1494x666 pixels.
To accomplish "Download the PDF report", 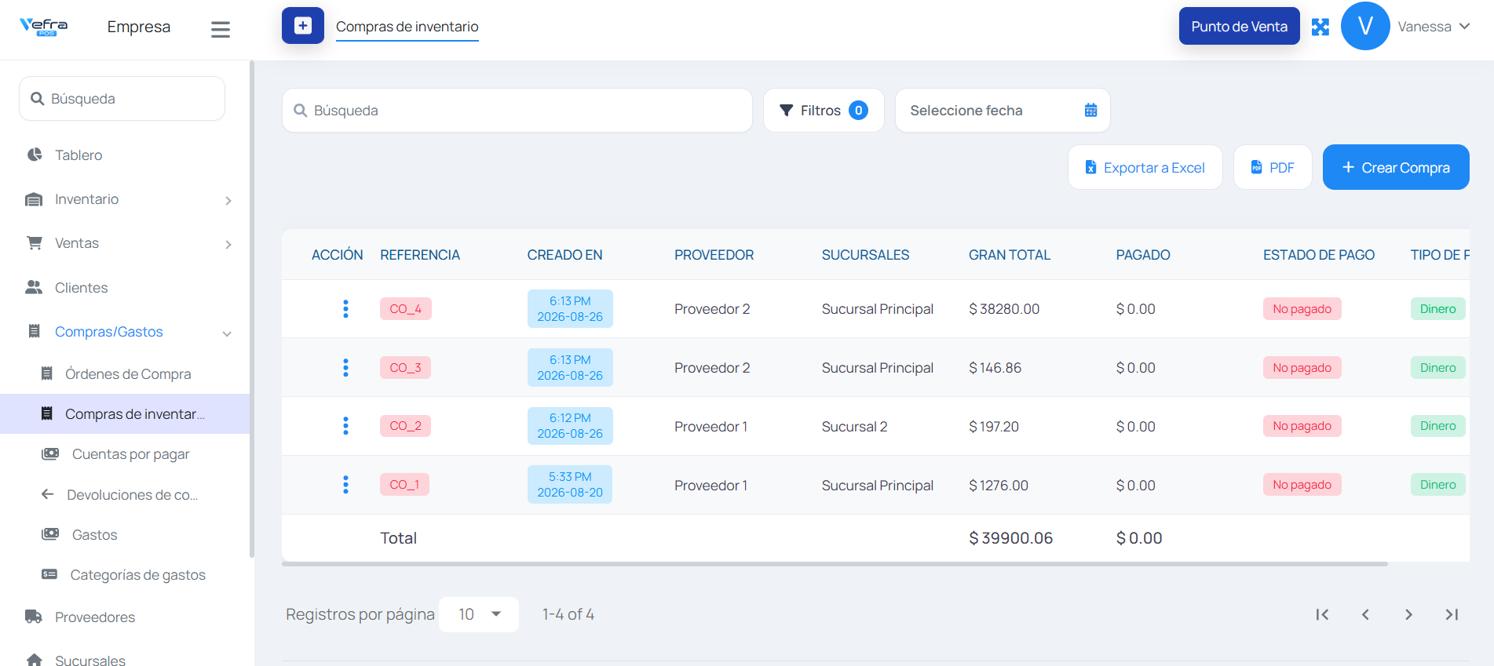I will 1273,167.
